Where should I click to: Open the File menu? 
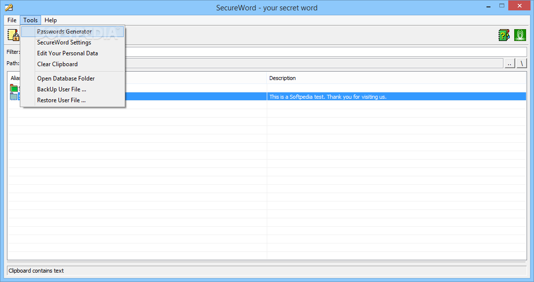[x=12, y=20]
